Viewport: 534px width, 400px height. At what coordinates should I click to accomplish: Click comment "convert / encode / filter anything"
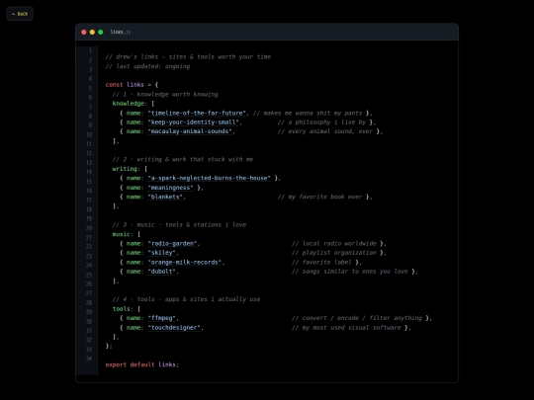(x=357, y=318)
